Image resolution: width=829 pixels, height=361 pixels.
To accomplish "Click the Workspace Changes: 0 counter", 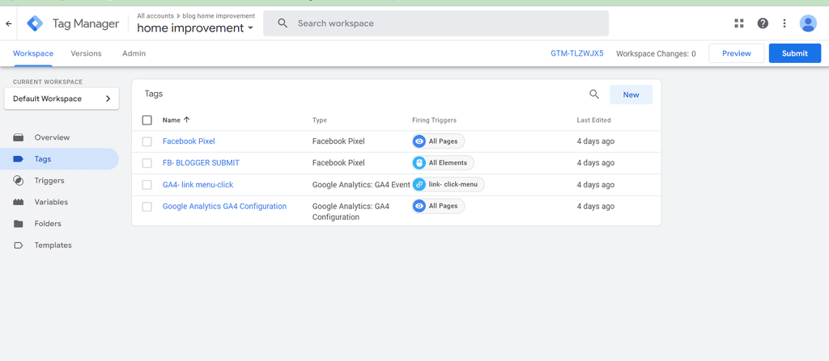I will point(656,53).
